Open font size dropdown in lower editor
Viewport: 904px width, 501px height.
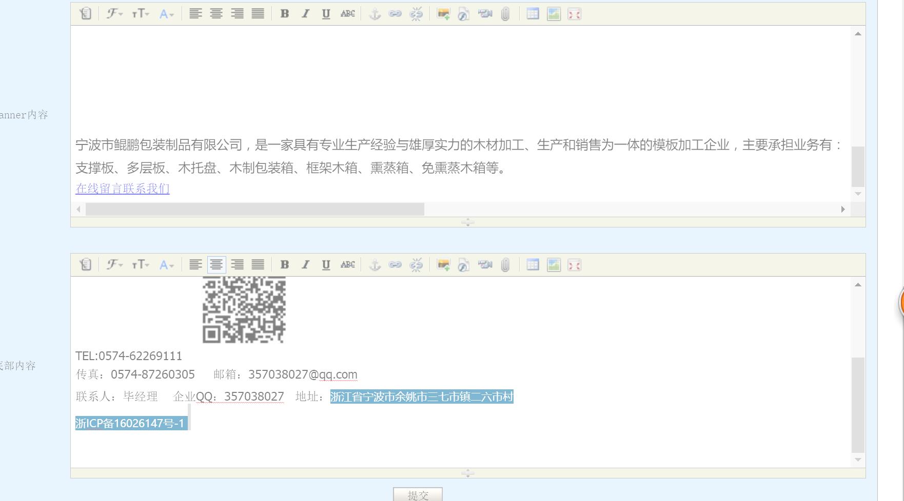(141, 265)
